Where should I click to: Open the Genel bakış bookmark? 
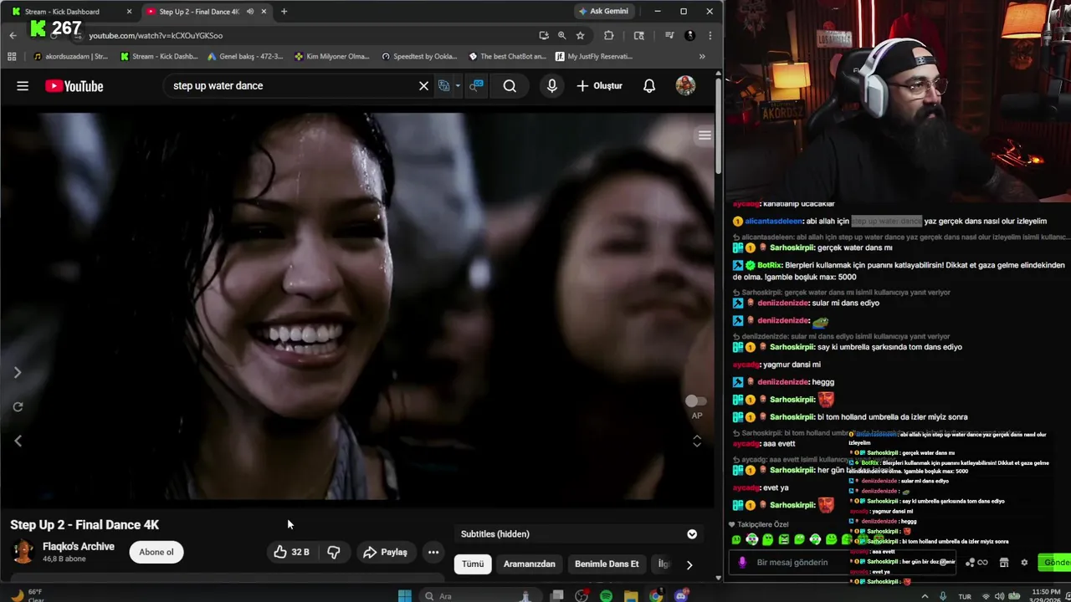pos(243,57)
